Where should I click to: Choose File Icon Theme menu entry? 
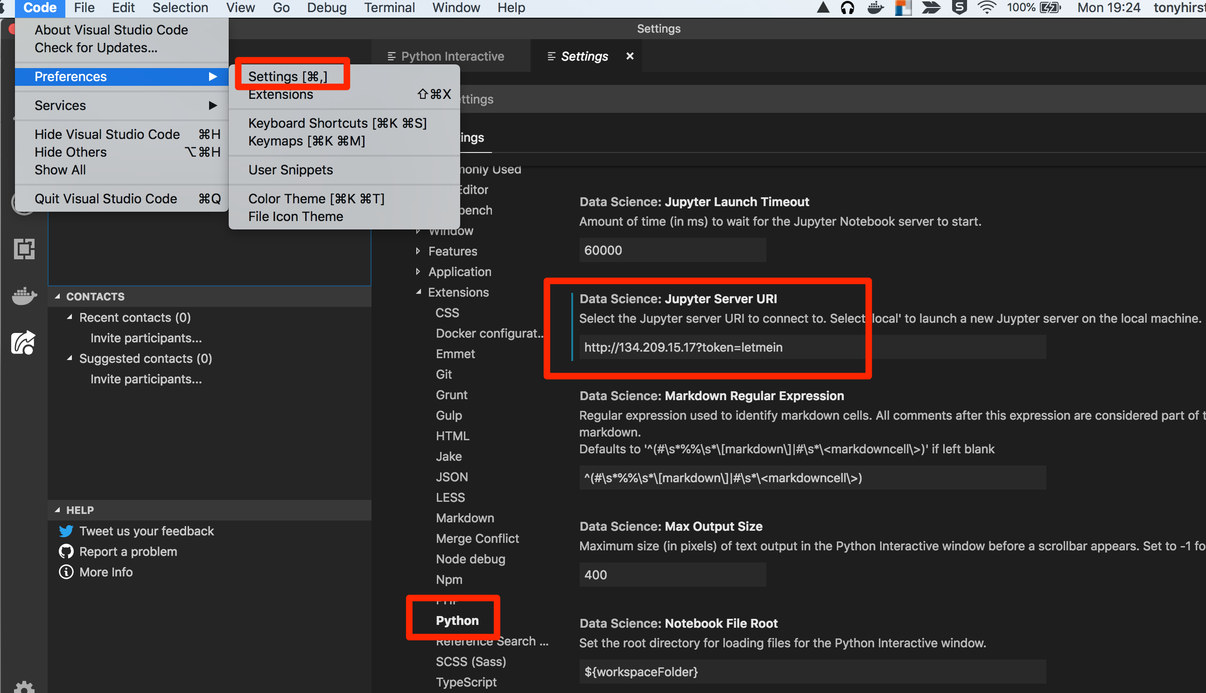tap(344, 216)
